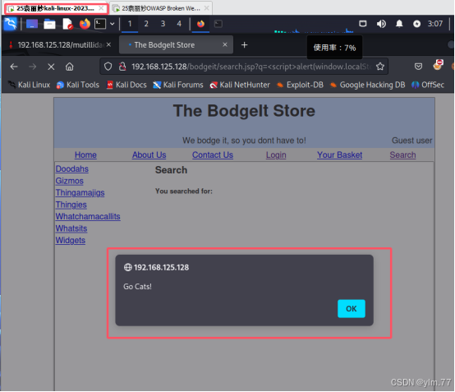The width and height of the screenshot is (455, 392).
Task: Open the Exploit-DB bookmark
Action: (x=300, y=85)
